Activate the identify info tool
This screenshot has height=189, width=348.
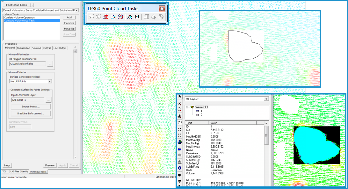pyautogui.click(x=180, y=168)
